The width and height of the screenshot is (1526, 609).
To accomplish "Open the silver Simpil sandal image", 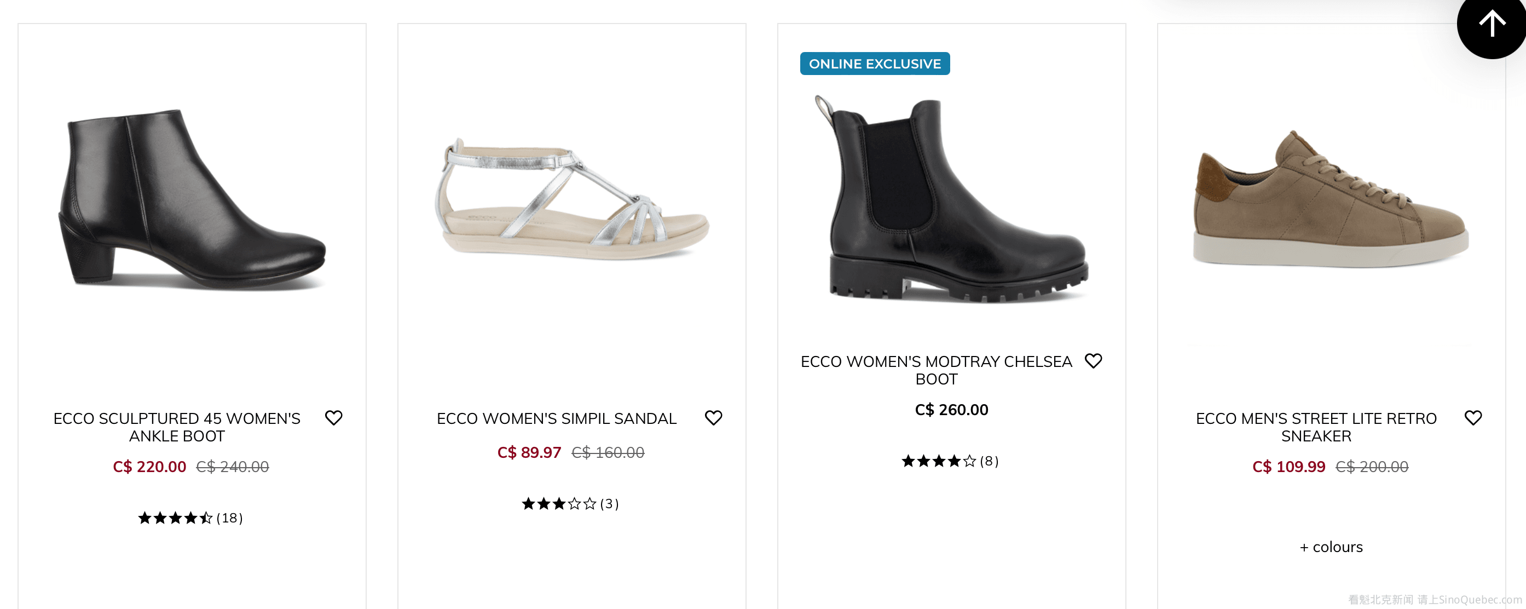I will 571,199.
